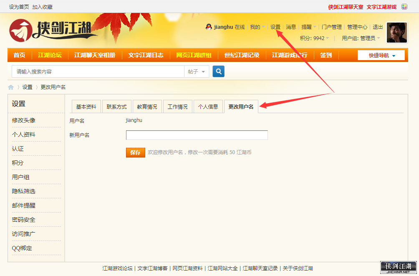Go to 首页 in the navigation bar
The image size is (419, 276).
20,55
